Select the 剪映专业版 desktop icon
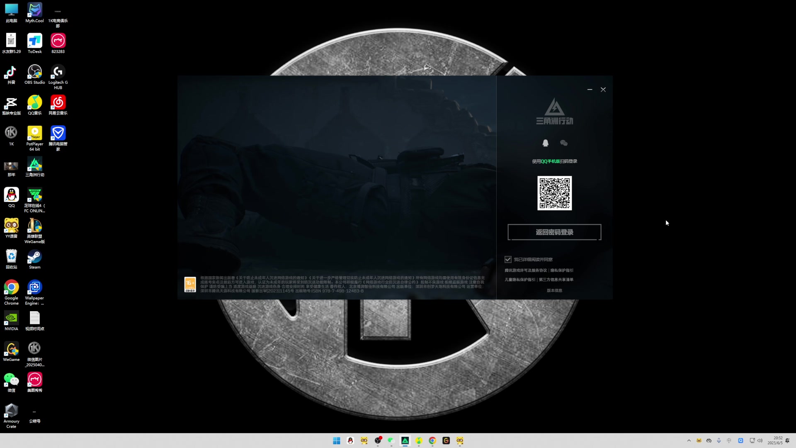 11,105
